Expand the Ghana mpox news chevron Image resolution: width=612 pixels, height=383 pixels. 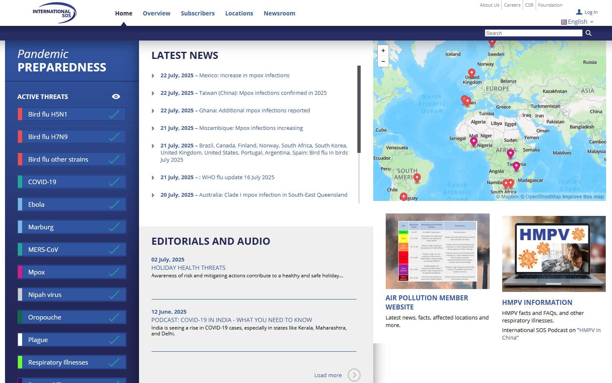pos(153,111)
